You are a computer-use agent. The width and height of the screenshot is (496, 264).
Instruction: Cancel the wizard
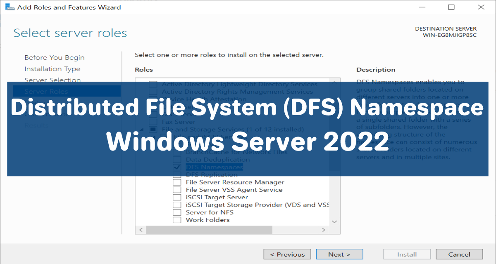[459, 255]
